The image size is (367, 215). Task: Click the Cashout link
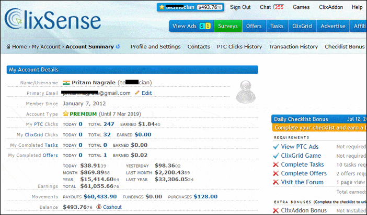112,207
